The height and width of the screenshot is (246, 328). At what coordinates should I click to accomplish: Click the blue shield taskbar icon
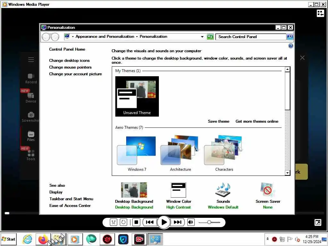click(123, 239)
